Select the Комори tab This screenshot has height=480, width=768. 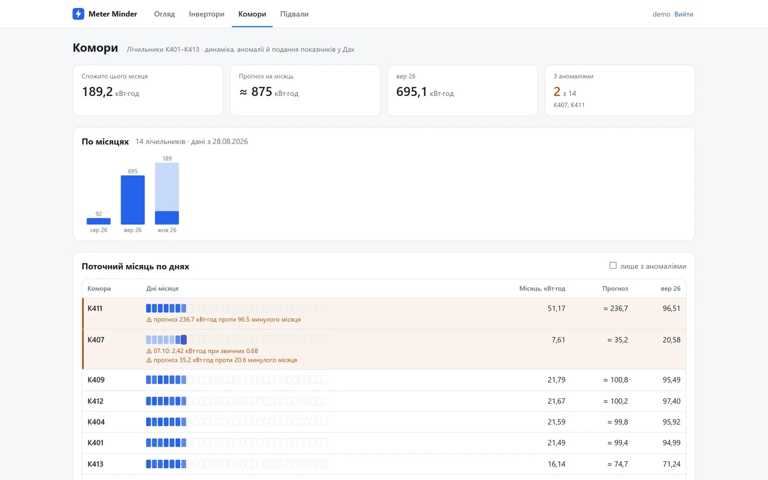(252, 14)
